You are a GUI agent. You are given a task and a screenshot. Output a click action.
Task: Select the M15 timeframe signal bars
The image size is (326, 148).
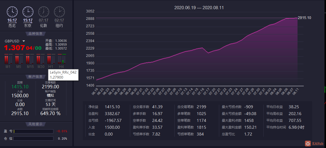click(30, 59)
